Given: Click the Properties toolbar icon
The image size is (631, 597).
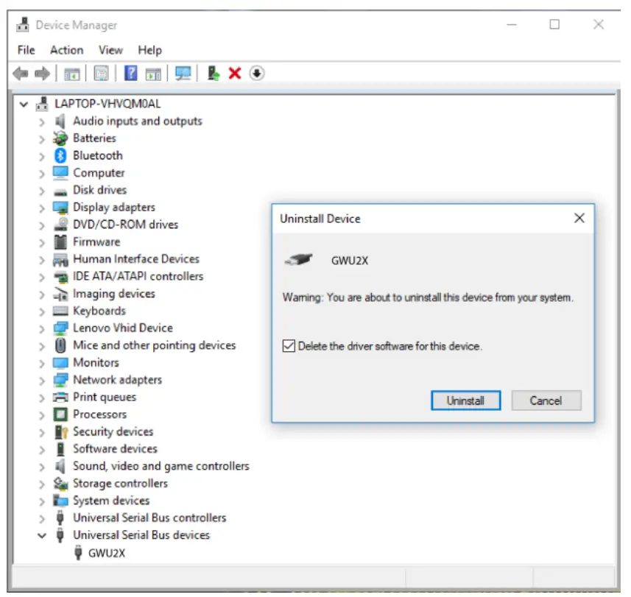Looking at the screenshot, I should pyautogui.click(x=100, y=73).
